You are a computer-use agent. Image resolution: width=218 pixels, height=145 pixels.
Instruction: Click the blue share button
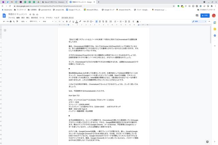pyautogui.click(x=205, y=16)
